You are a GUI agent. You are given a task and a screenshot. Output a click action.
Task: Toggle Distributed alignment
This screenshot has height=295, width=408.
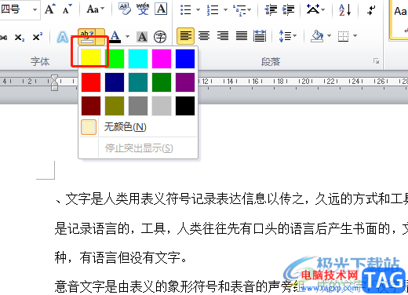[260, 36]
